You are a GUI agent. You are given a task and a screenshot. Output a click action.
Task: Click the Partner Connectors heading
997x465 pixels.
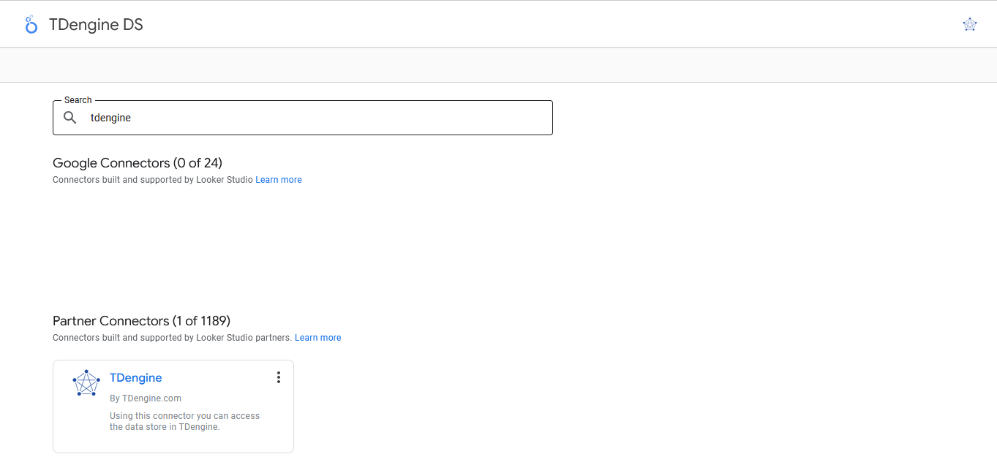(141, 321)
